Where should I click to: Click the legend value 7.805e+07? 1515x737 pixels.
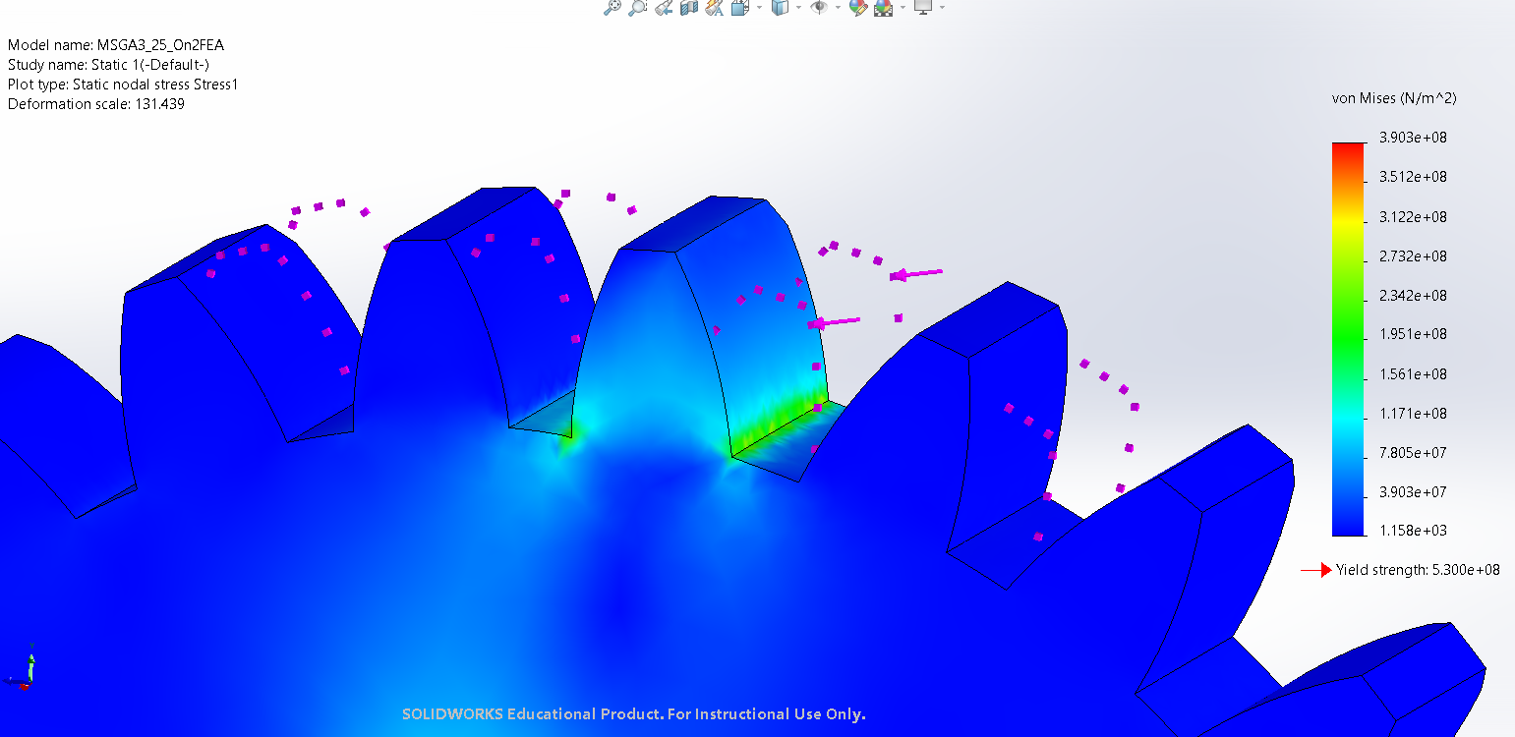pyautogui.click(x=1413, y=452)
